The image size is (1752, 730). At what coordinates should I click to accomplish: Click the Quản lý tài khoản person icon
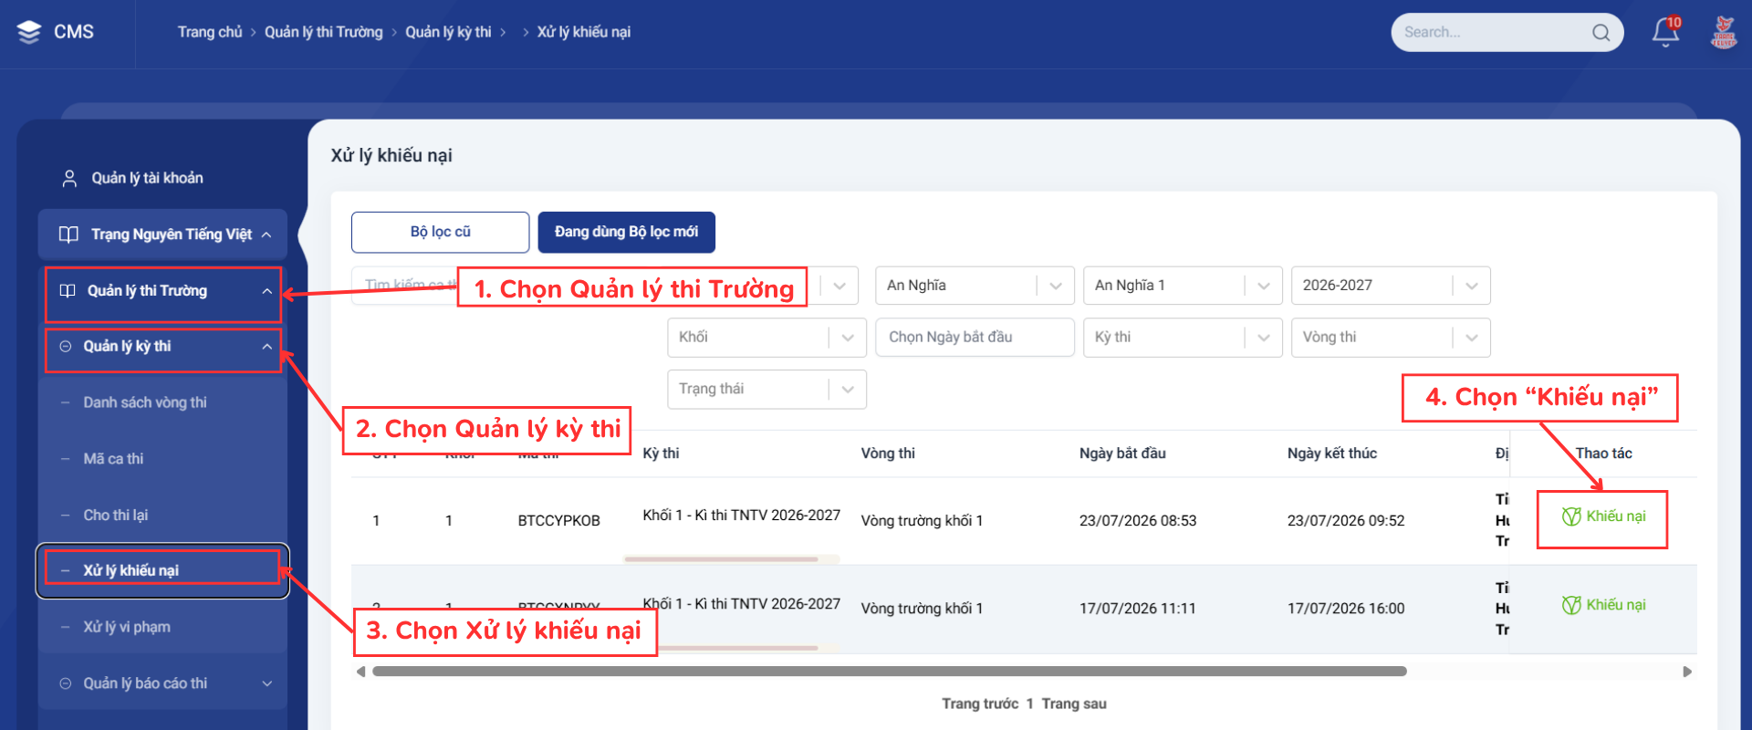(69, 178)
